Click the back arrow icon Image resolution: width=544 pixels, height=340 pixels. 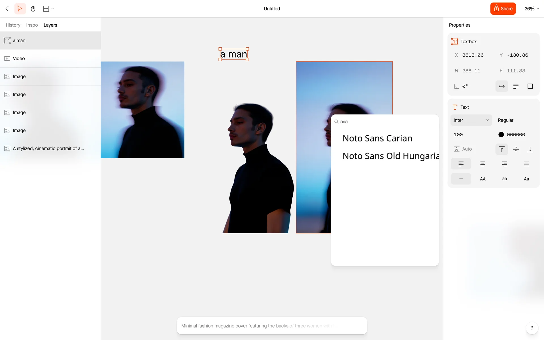[7, 8]
